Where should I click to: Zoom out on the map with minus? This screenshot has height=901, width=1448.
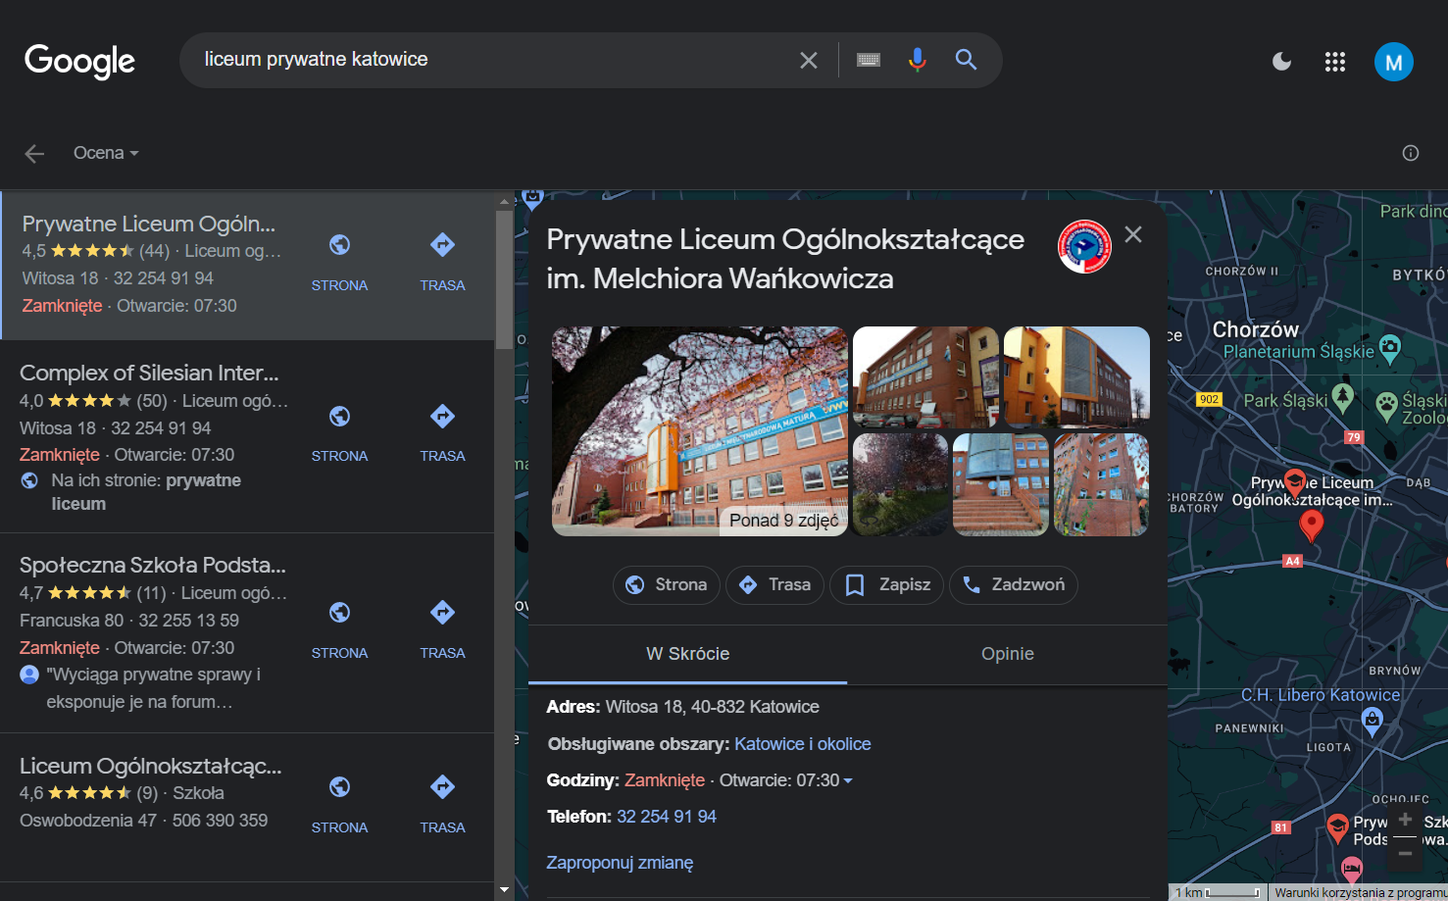point(1405,854)
